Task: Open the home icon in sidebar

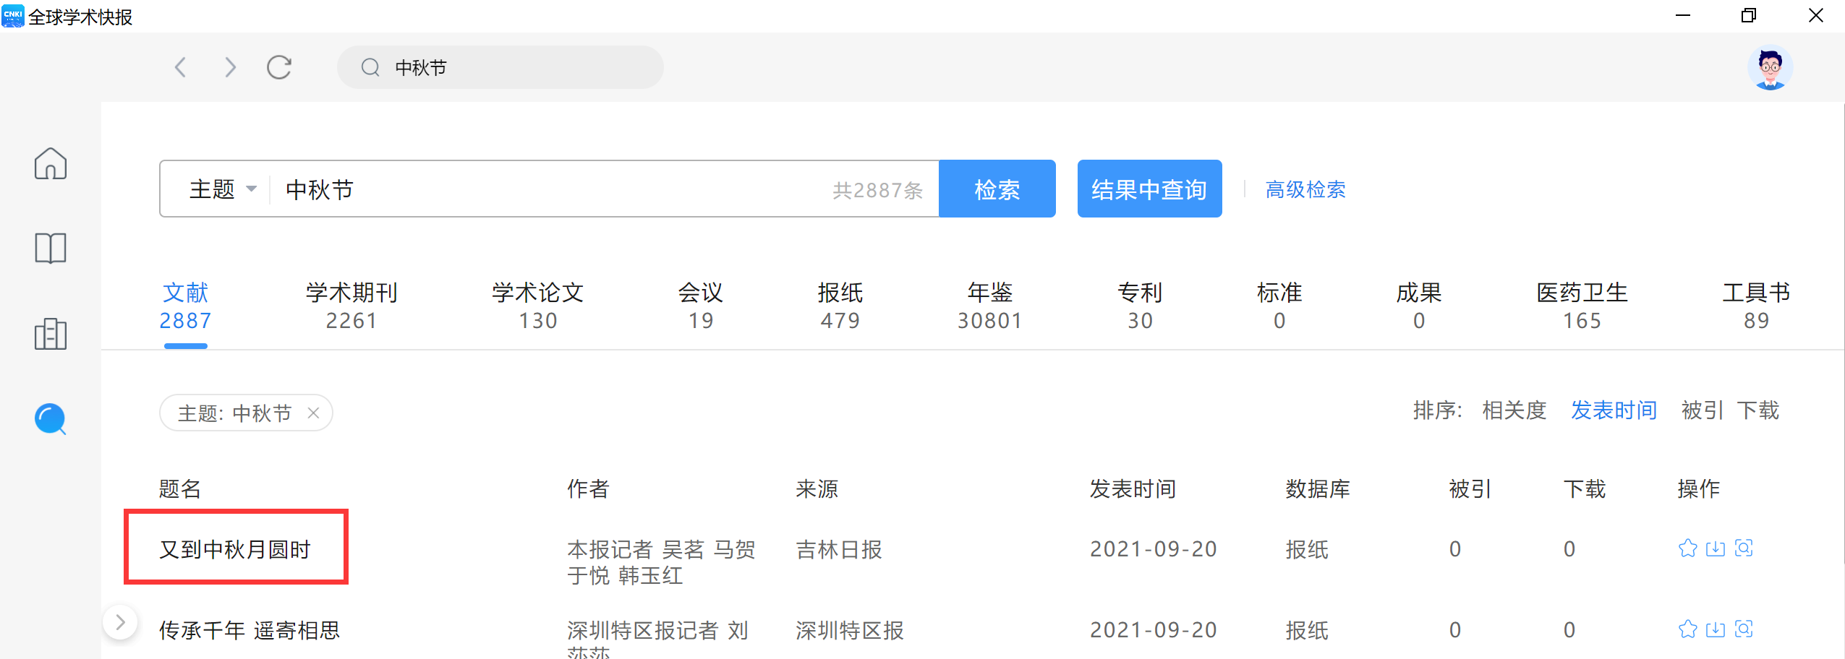Action: pos(51,163)
